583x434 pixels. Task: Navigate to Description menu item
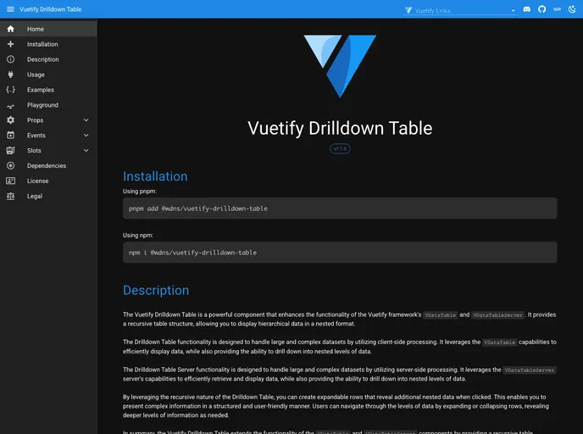pos(48,59)
